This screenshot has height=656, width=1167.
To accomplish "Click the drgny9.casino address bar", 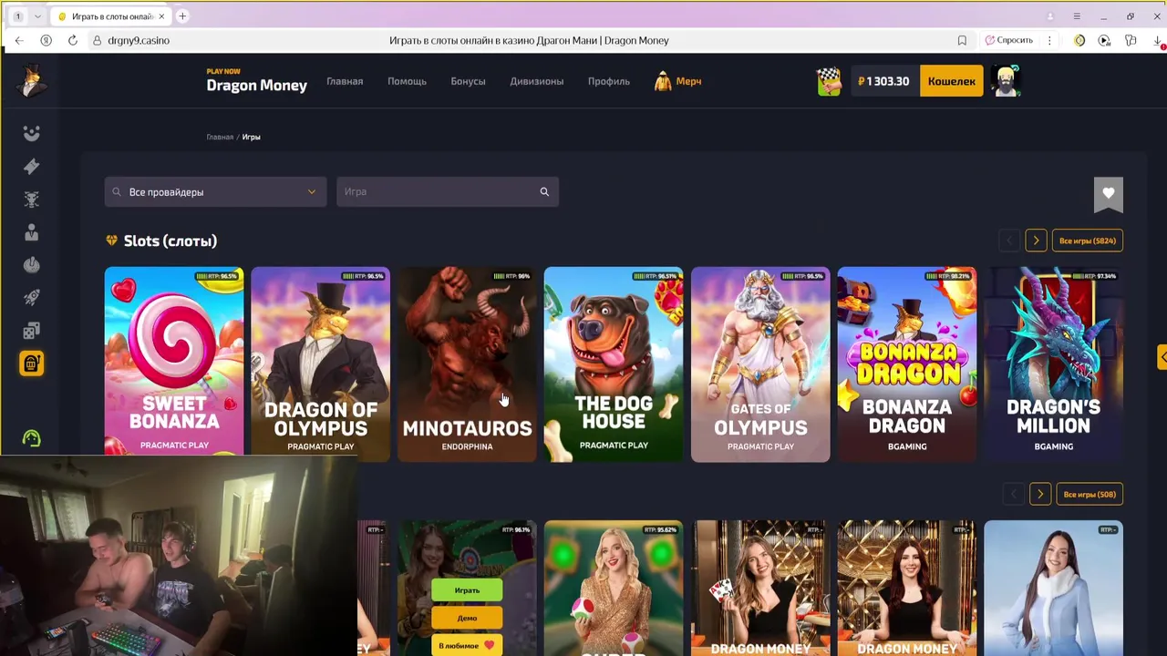I will pyautogui.click(x=139, y=40).
